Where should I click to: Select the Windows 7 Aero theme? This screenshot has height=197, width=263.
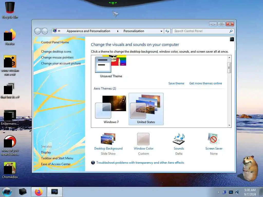pos(111,109)
